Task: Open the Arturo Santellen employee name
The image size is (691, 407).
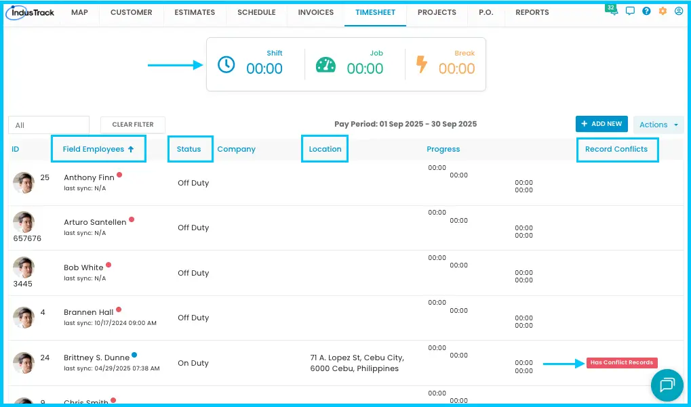Action: (95, 222)
